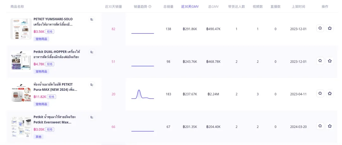Open the Petkit DUAL-HOPPER product title link
Viewport: 342px width, 145px height.
pyautogui.click(x=57, y=54)
